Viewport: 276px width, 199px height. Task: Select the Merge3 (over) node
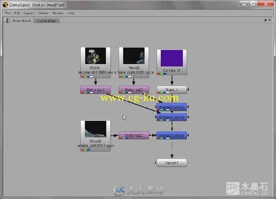(171, 135)
